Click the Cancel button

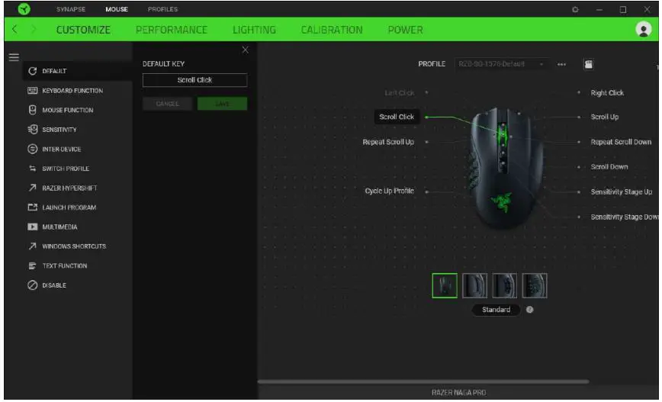[x=167, y=104]
